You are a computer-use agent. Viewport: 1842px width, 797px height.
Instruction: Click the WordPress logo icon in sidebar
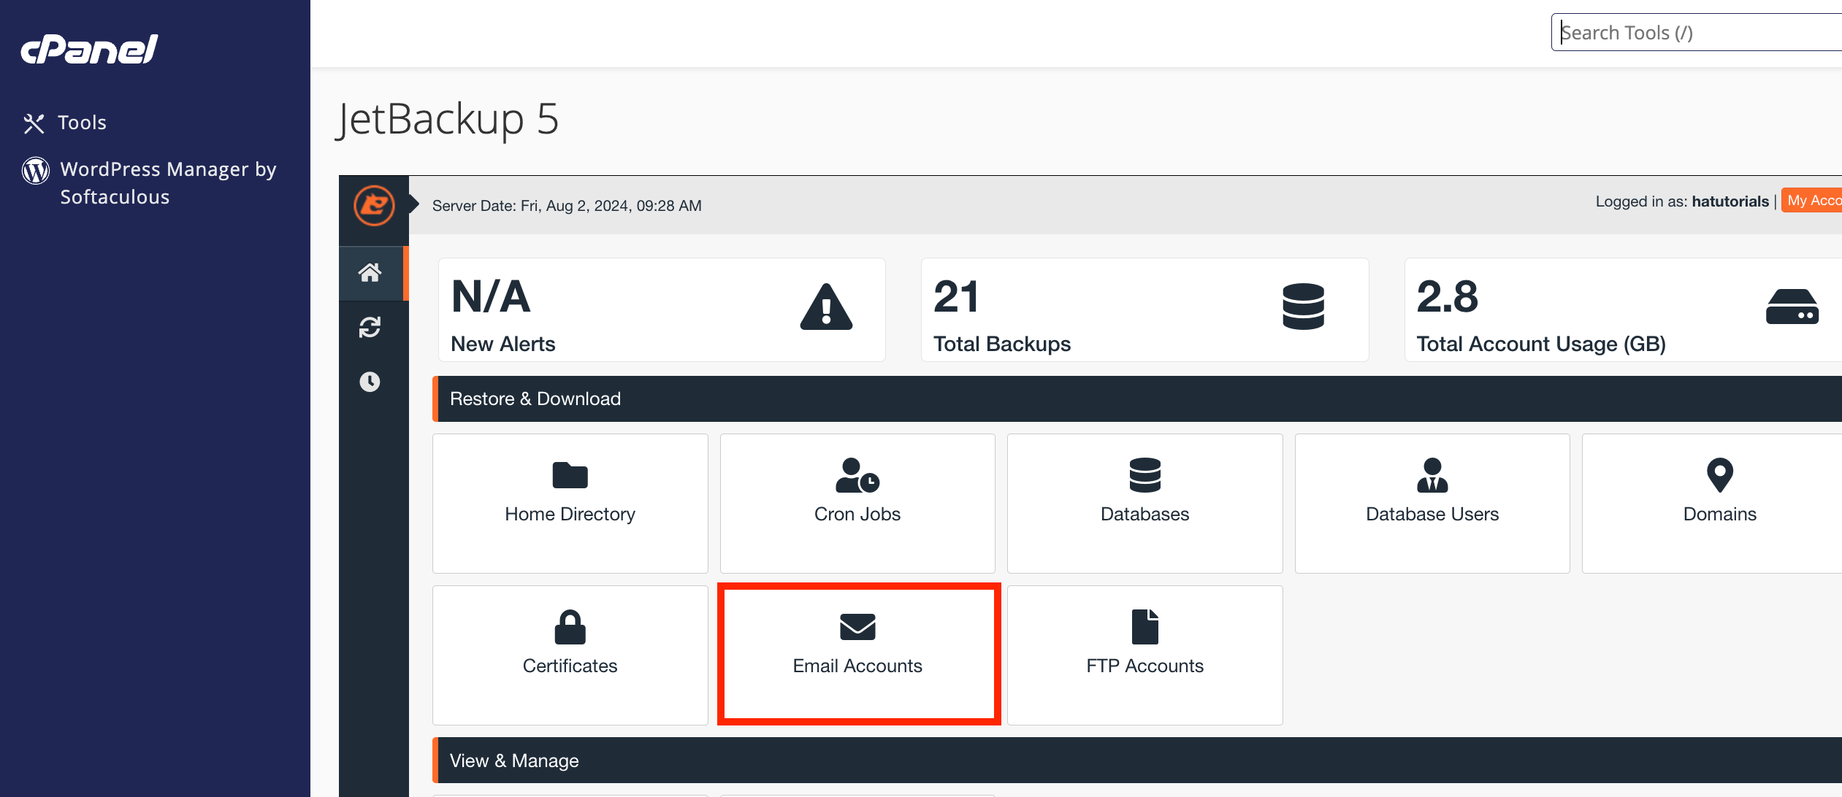point(36,170)
